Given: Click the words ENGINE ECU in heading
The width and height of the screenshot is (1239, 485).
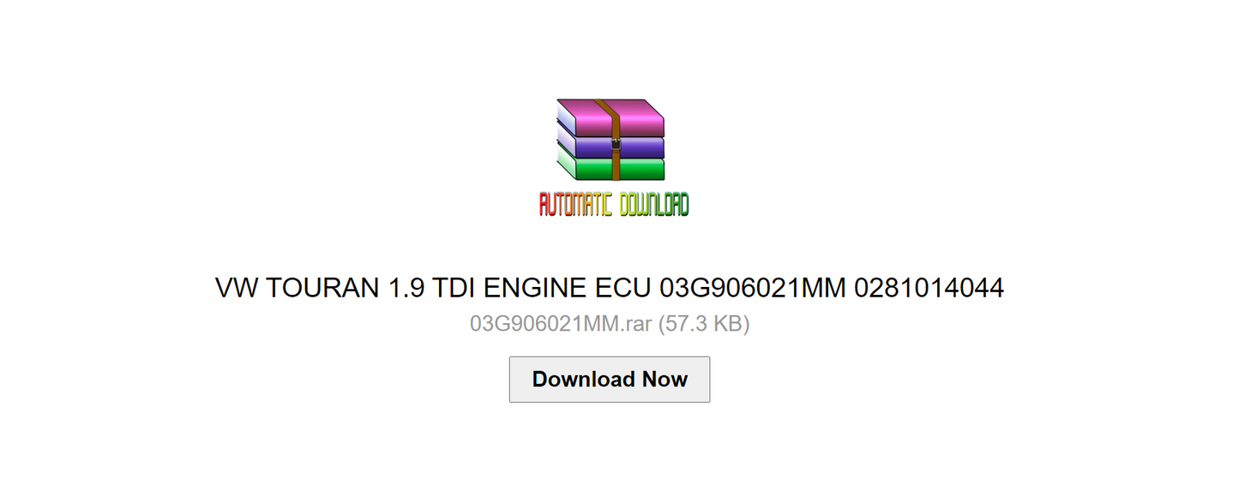Looking at the screenshot, I should (x=567, y=288).
